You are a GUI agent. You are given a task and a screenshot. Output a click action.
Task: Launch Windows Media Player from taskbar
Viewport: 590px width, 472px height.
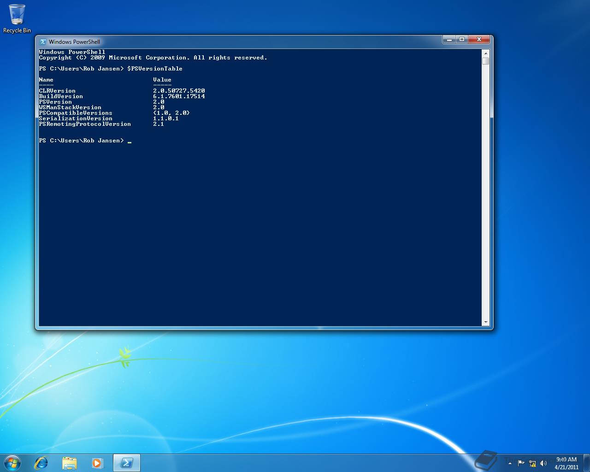pos(97,463)
